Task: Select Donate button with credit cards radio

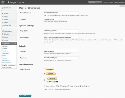Action: 44,80
